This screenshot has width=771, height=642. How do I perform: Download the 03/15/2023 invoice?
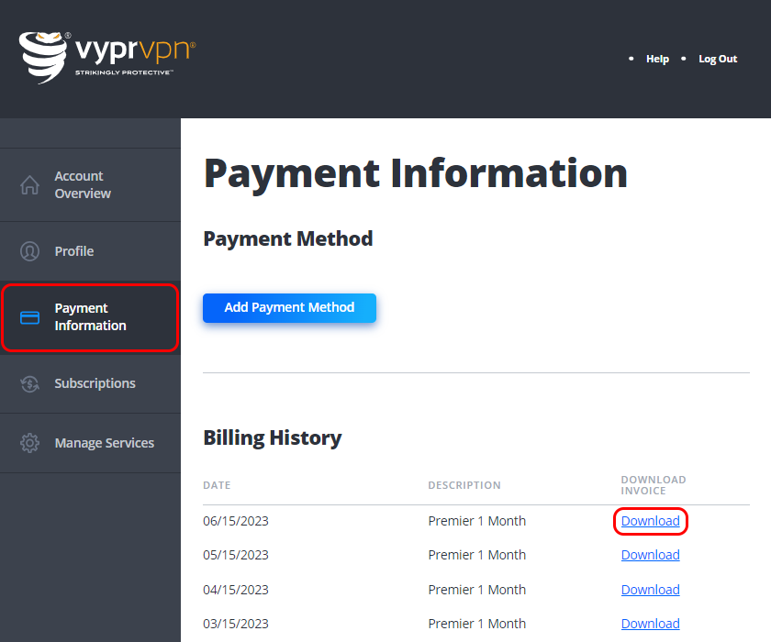click(x=650, y=624)
